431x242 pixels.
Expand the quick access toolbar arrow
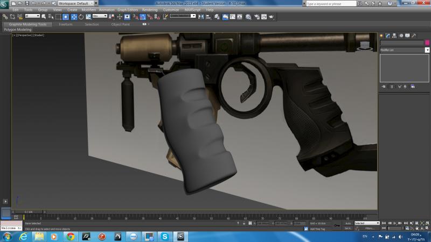[96, 3]
